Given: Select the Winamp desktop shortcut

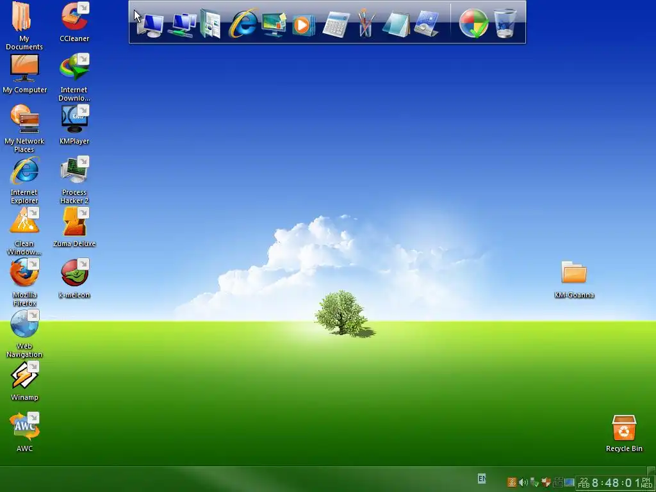Looking at the screenshot, I should tap(24, 381).
